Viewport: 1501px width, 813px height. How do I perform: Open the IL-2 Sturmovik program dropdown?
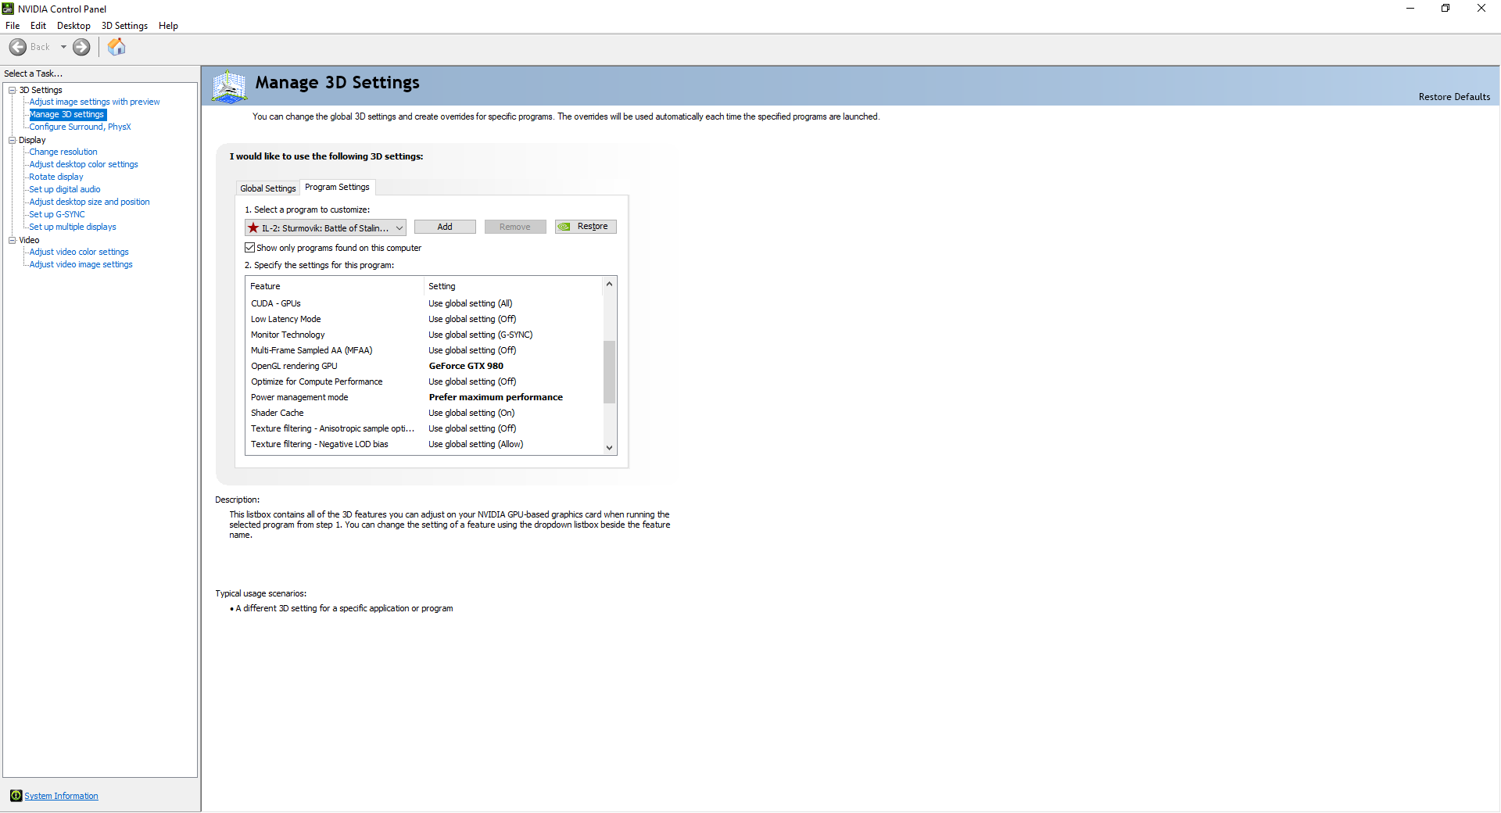325,227
